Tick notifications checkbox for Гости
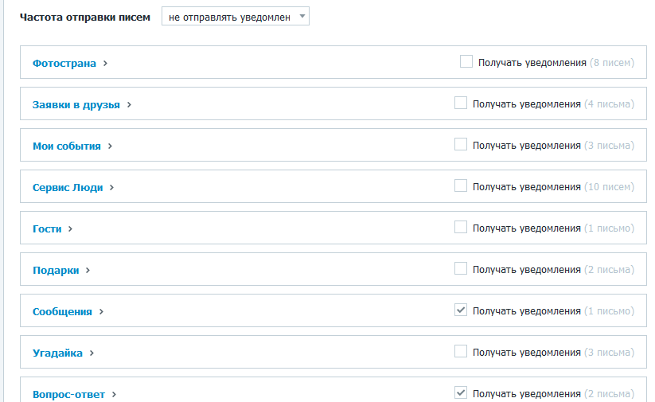The height and width of the screenshot is (402, 655). click(461, 227)
